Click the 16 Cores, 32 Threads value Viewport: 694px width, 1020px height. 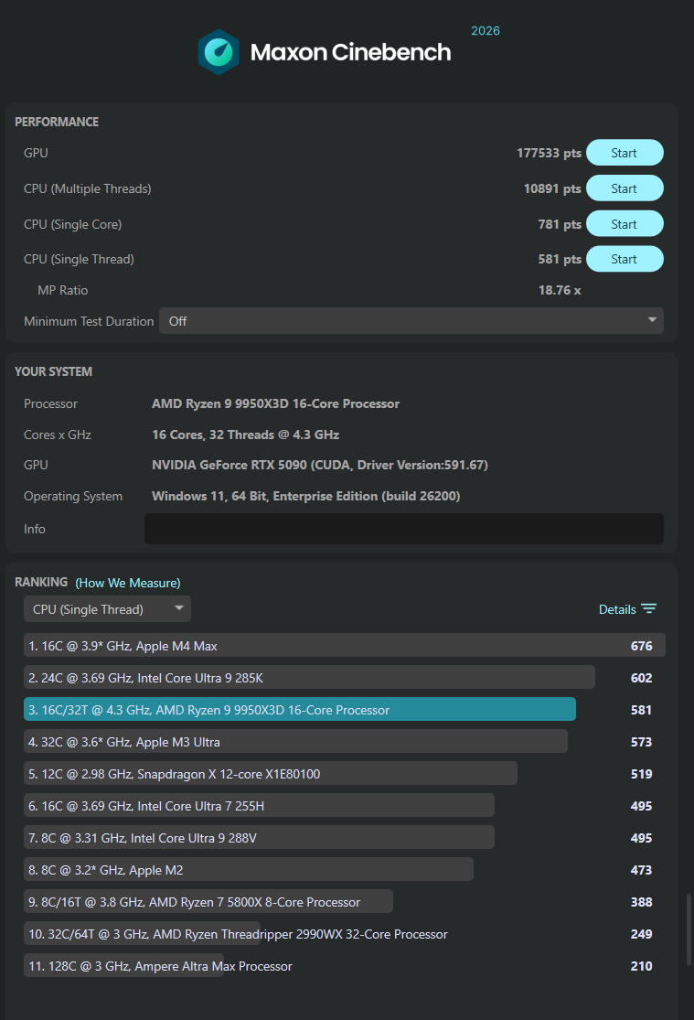click(x=246, y=435)
